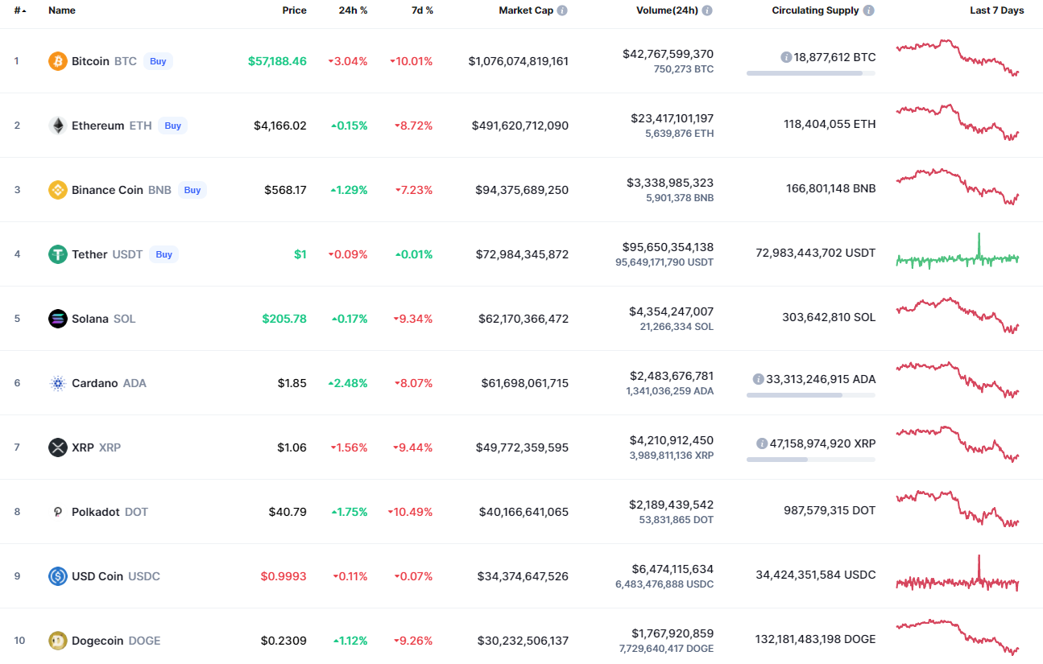Screen dimensions: 1043x664
Task: Sort by the 7d % column header
Action: (x=420, y=10)
